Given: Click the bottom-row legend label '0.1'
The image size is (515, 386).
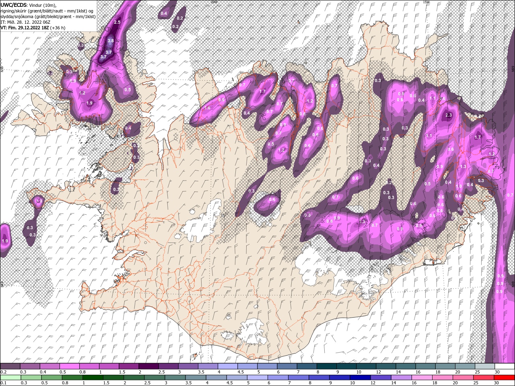Looking at the screenshot, I should click(4, 383).
